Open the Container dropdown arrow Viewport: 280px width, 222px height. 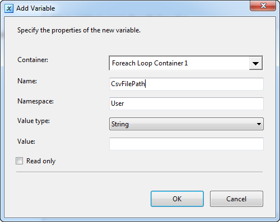255,63
